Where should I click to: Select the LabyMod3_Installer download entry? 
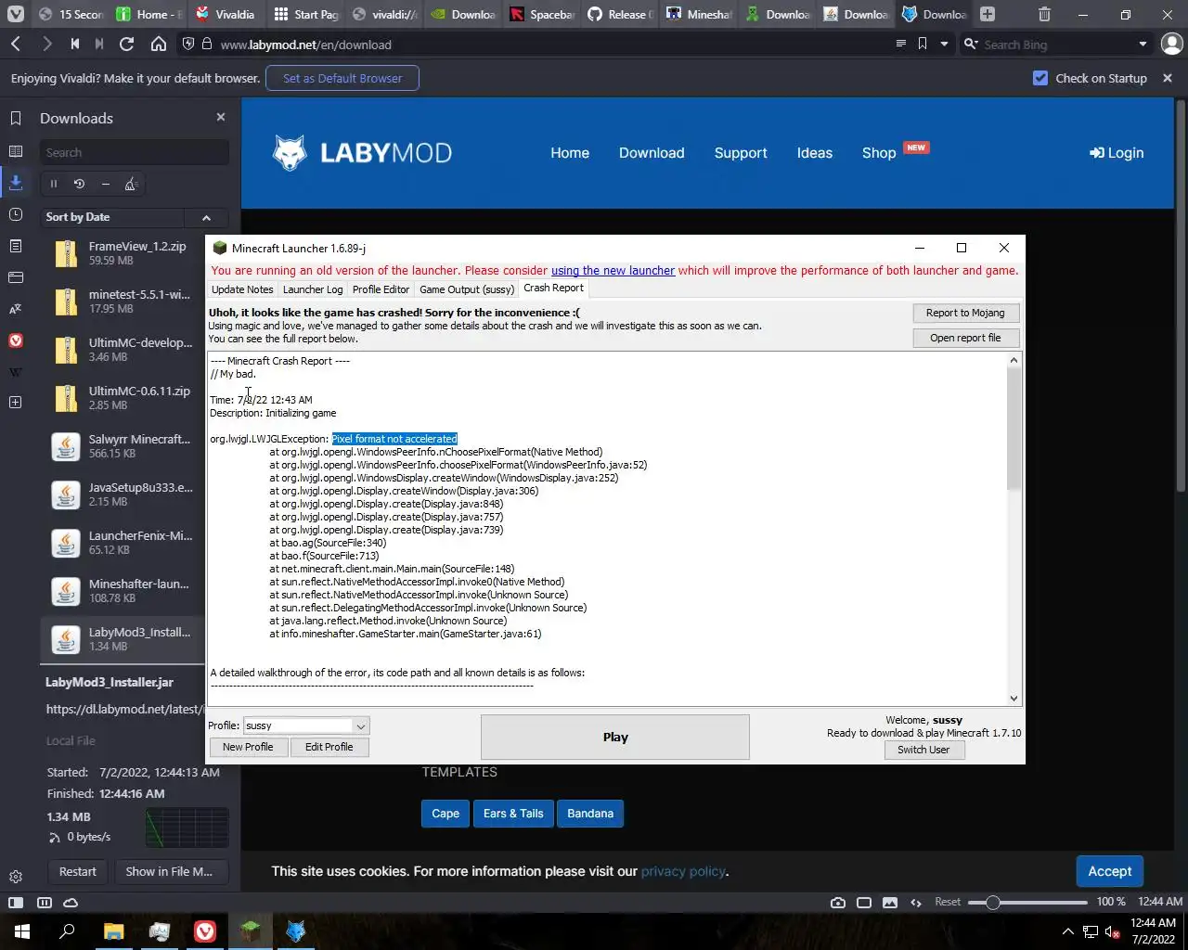(x=123, y=639)
